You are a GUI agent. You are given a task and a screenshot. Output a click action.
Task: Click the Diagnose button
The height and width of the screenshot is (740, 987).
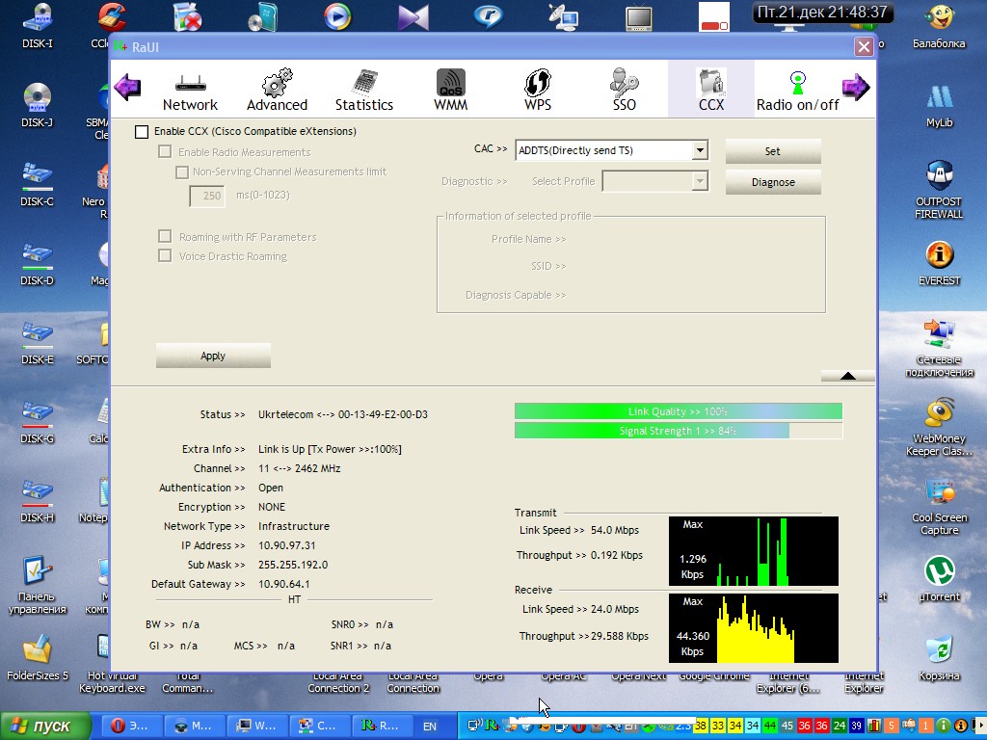[773, 182]
